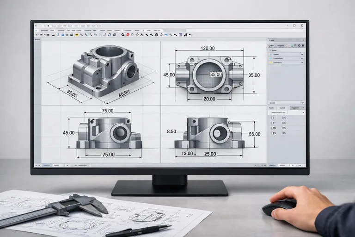
Task: Toggle the topmost checkbox labeled 17
Action: pyautogui.click(x=273, y=118)
